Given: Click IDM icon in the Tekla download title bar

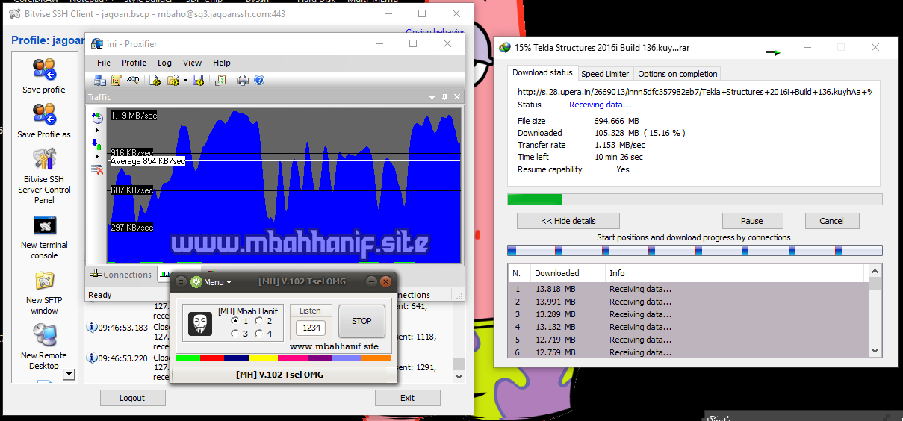Looking at the screenshot, I should point(506,48).
